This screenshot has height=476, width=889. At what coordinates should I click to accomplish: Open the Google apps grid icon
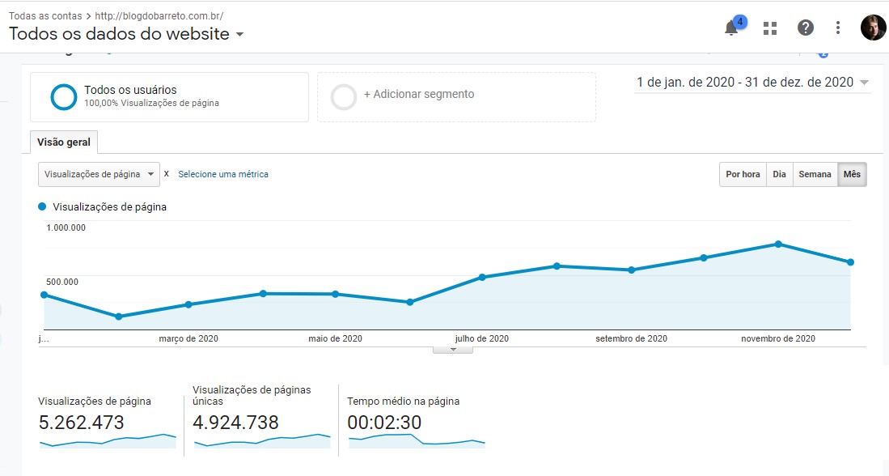(x=770, y=28)
